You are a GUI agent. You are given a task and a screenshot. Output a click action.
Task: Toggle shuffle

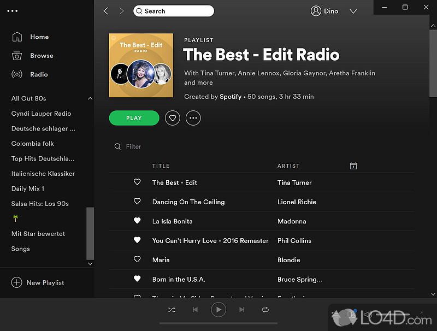tap(172, 310)
